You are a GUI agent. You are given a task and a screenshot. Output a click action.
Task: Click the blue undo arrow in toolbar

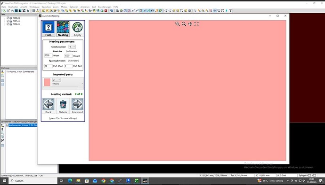tap(112, 11)
